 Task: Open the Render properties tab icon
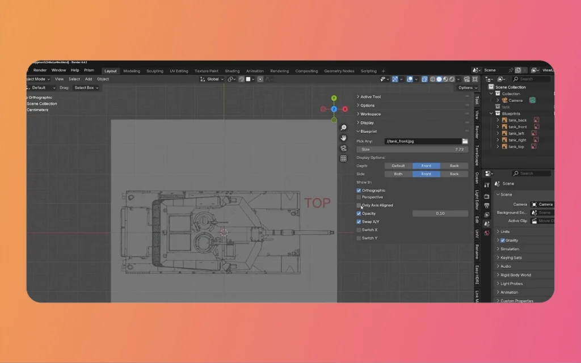(x=487, y=196)
